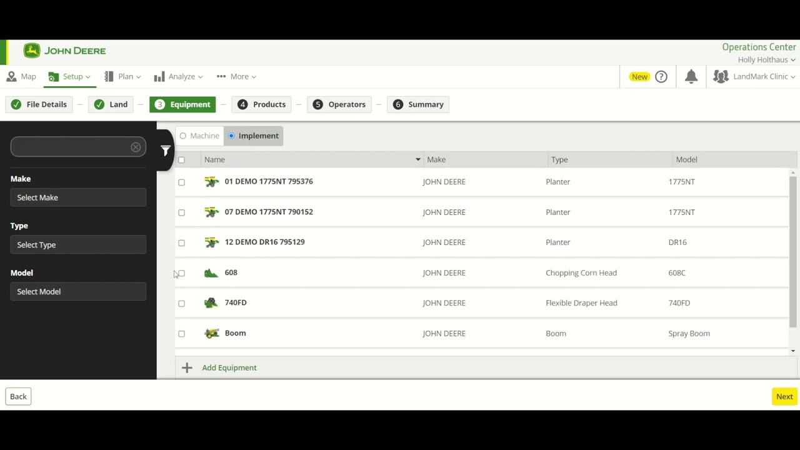This screenshot has height=450, width=800.
Task: Clear the search field with X icon
Action: [x=136, y=147]
